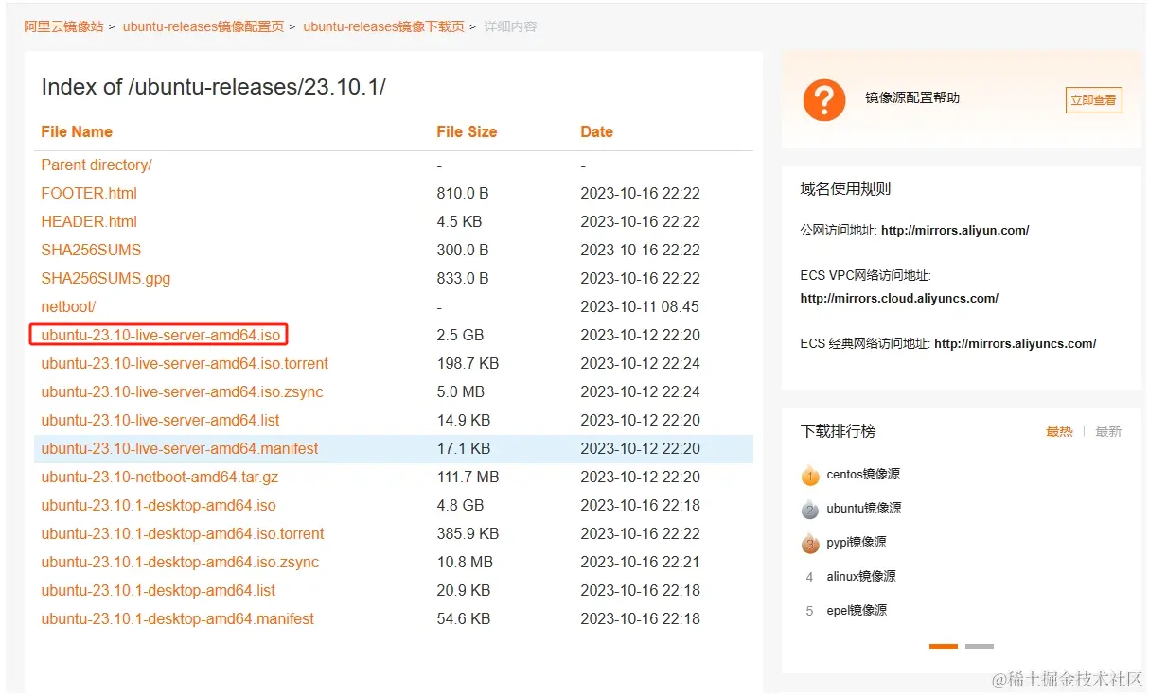Click the http://mirrors.cloud.aliyuncs.com/ address
This screenshot has height=695, width=1149.
tap(899, 298)
